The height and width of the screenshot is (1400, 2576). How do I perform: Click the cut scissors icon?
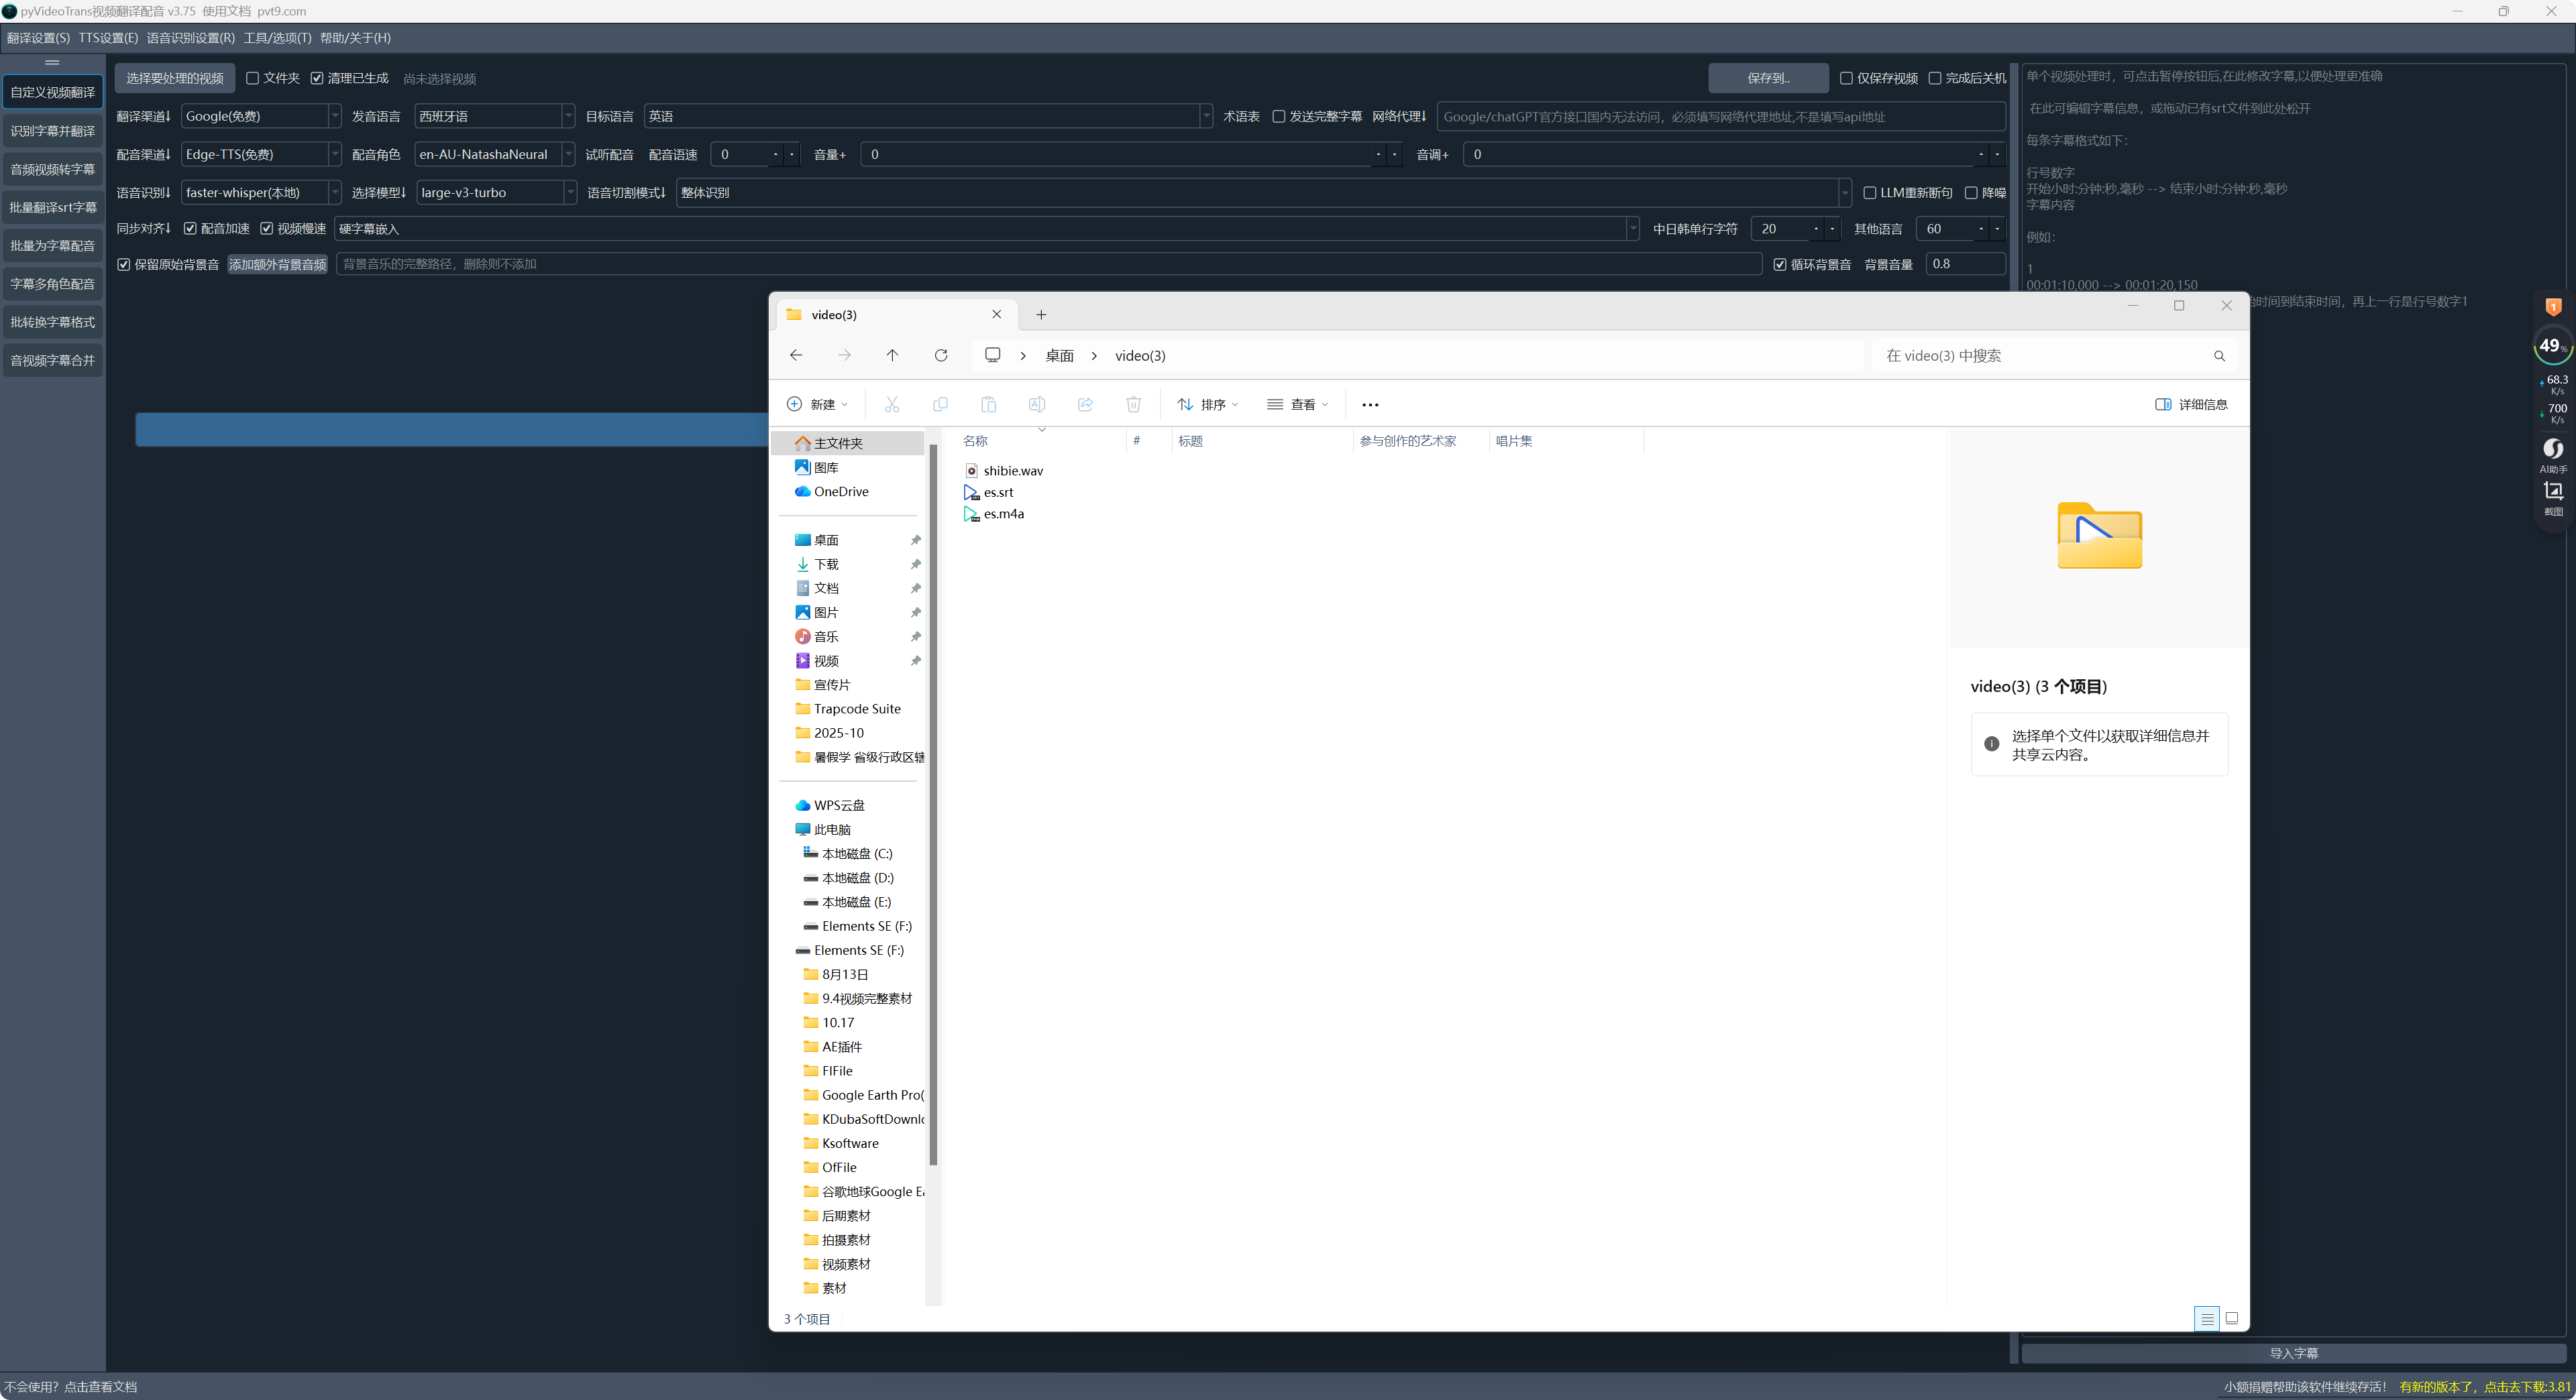[x=892, y=404]
